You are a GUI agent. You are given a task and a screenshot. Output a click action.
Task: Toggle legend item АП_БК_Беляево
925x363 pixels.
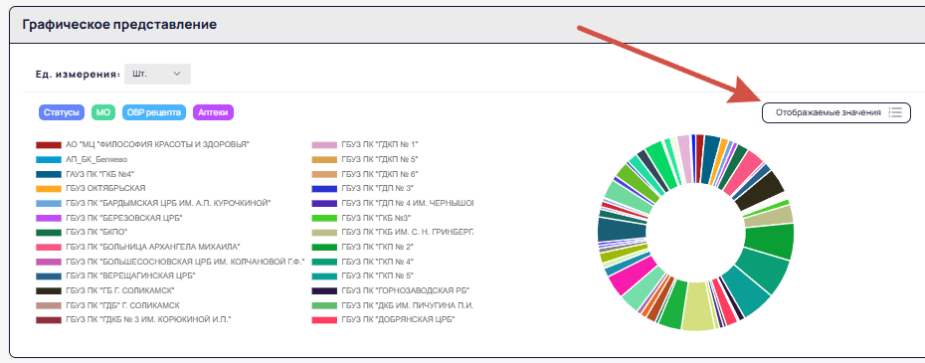pyautogui.click(x=82, y=159)
